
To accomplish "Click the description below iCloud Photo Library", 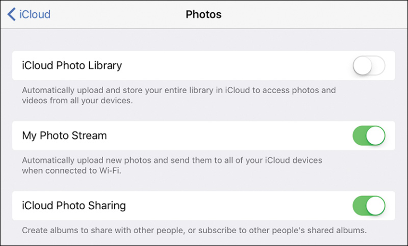I will click(x=178, y=95).
